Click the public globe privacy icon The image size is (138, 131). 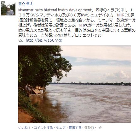pyautogui.click(x=100, y=128)
